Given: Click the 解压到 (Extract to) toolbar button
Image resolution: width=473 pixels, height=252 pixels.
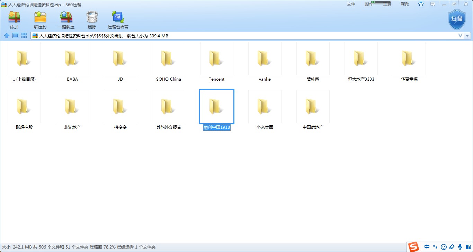Looking at the screenshot, I should tap(40, 20).
